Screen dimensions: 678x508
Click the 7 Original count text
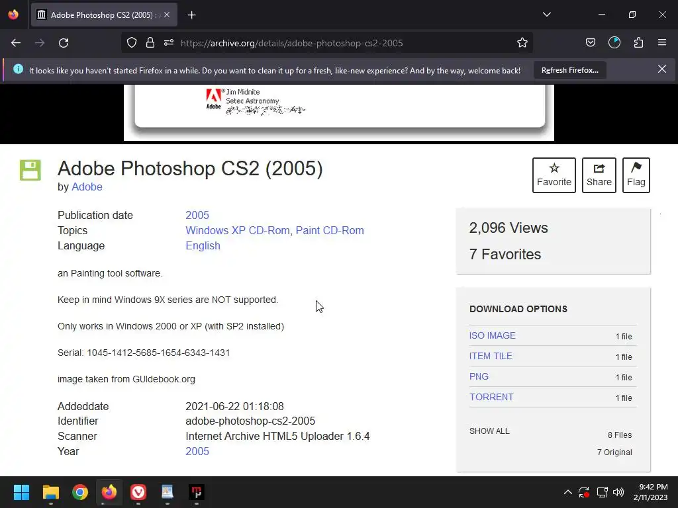pos(614,452)
